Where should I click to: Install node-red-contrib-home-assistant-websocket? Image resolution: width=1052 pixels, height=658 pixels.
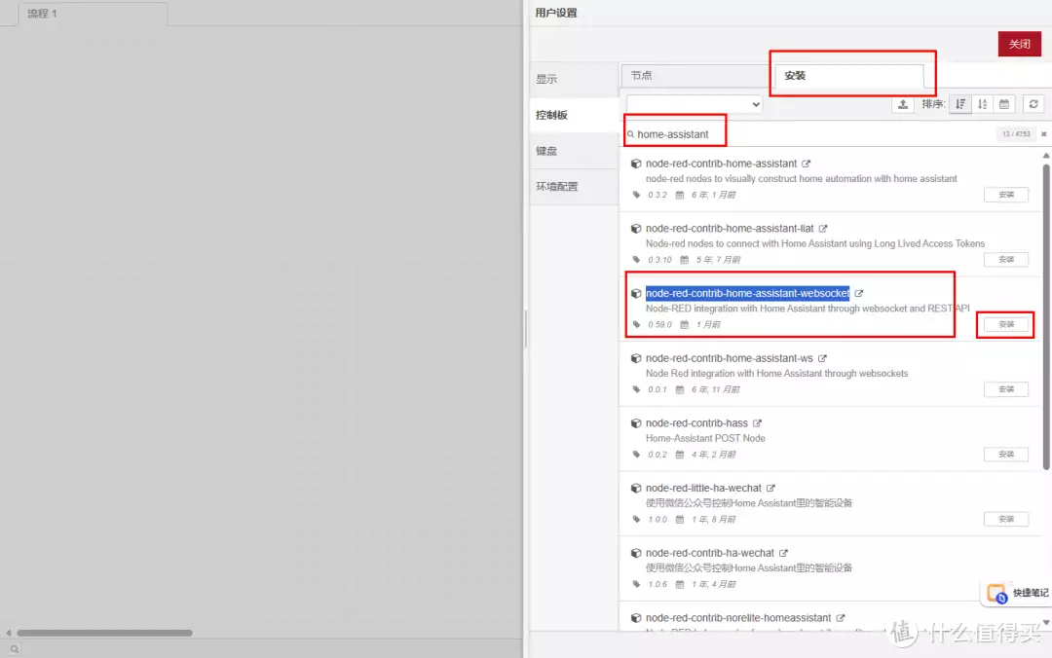1005,325
